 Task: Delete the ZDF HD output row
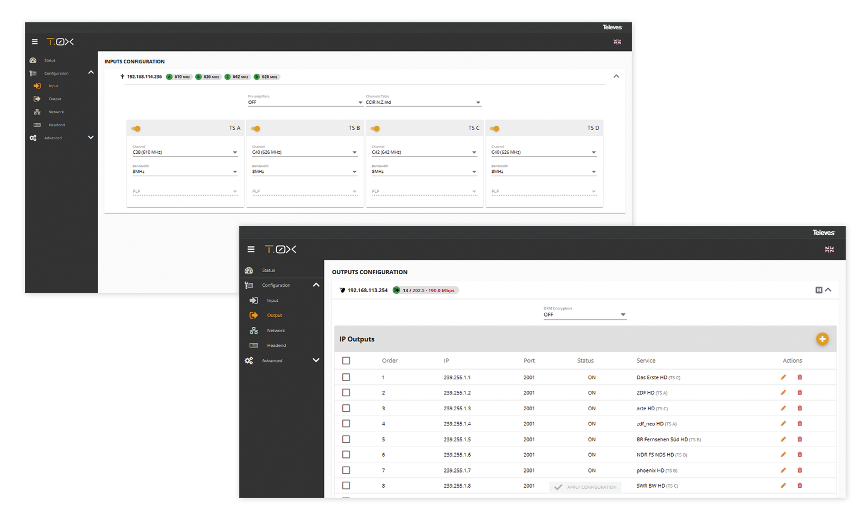(800, 392)
